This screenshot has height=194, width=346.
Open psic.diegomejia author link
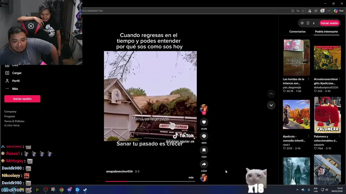tap(292, 88)
